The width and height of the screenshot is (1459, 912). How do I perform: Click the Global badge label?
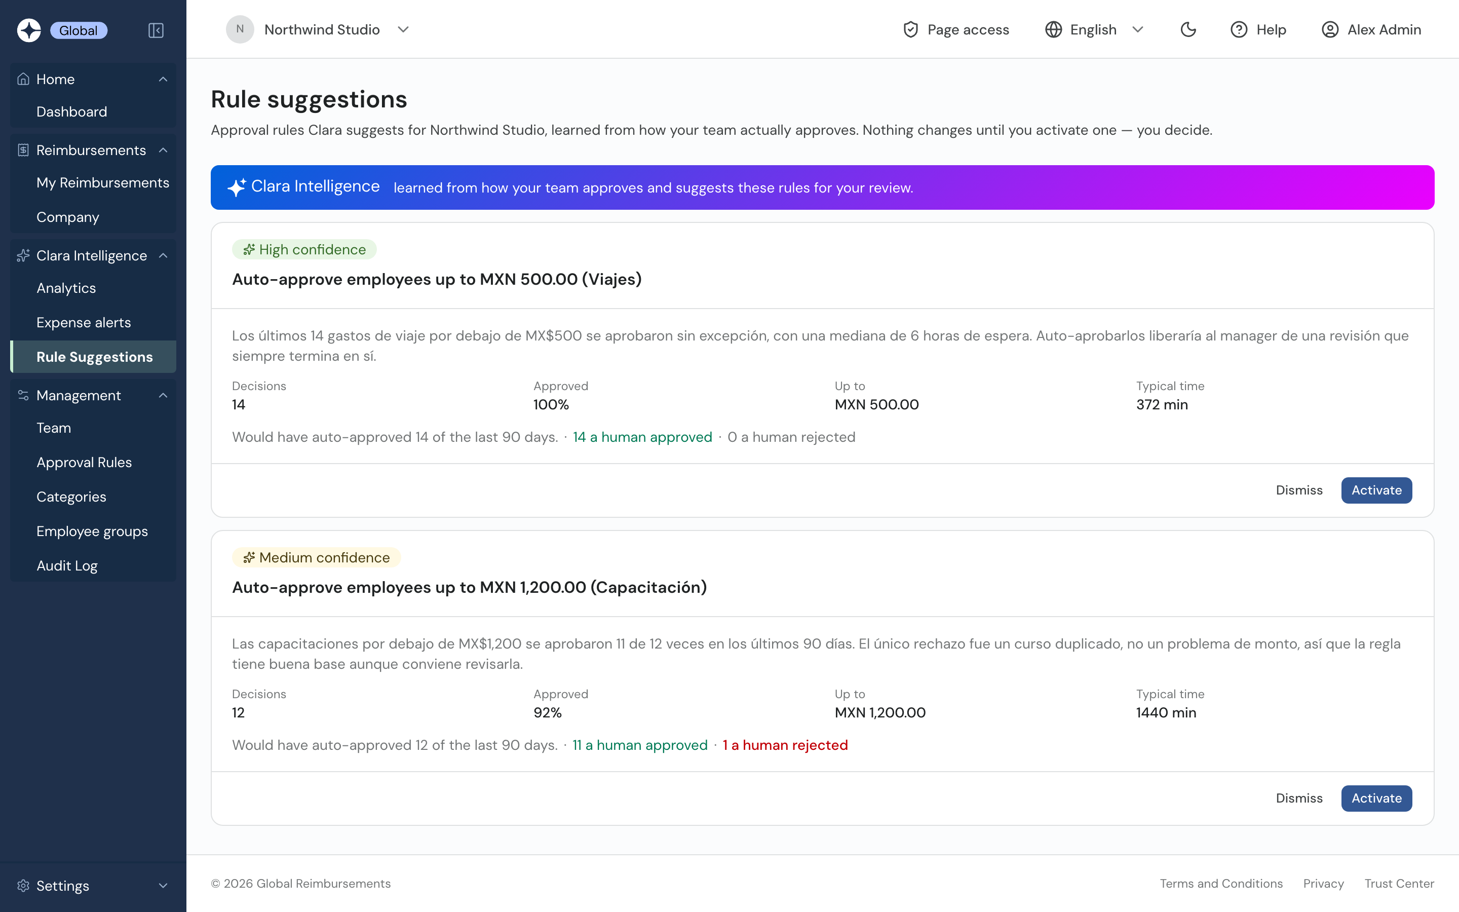[x=79, y=30]
